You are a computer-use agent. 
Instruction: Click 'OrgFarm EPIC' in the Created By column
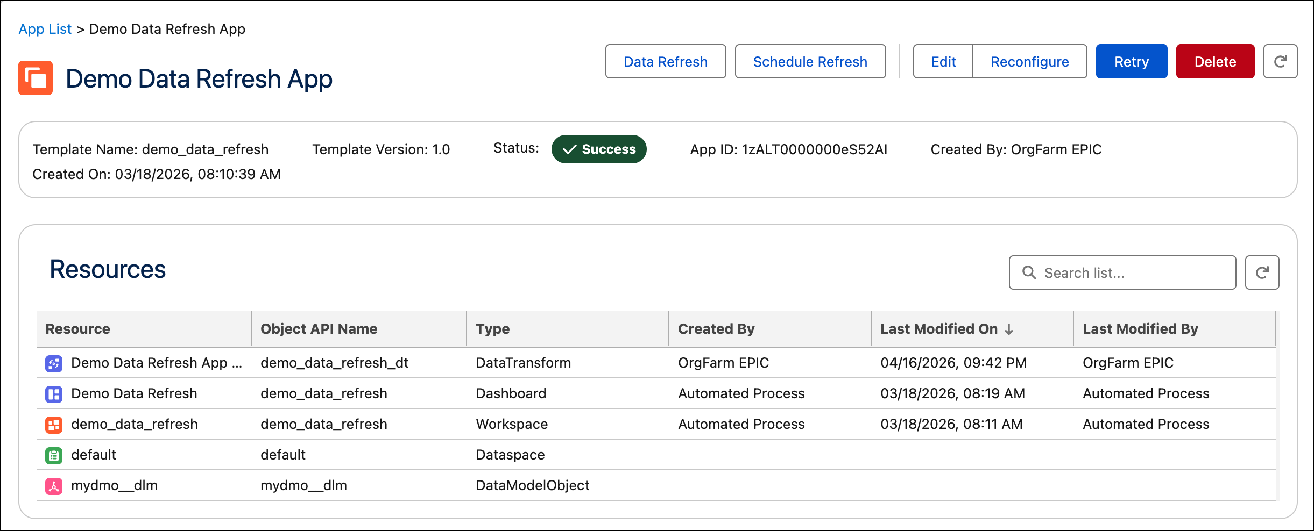pos(723,363)
